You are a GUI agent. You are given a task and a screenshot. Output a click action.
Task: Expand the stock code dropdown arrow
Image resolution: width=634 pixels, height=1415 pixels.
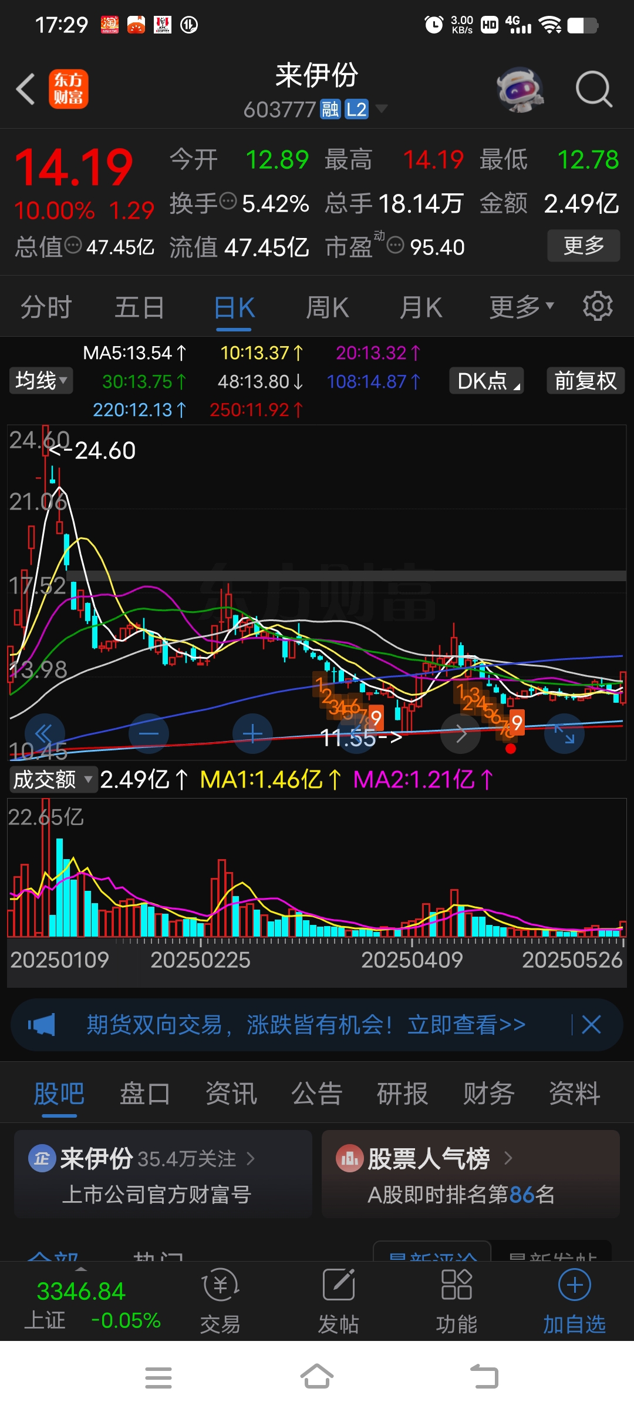pyautogui.click(x=381, y=109)
